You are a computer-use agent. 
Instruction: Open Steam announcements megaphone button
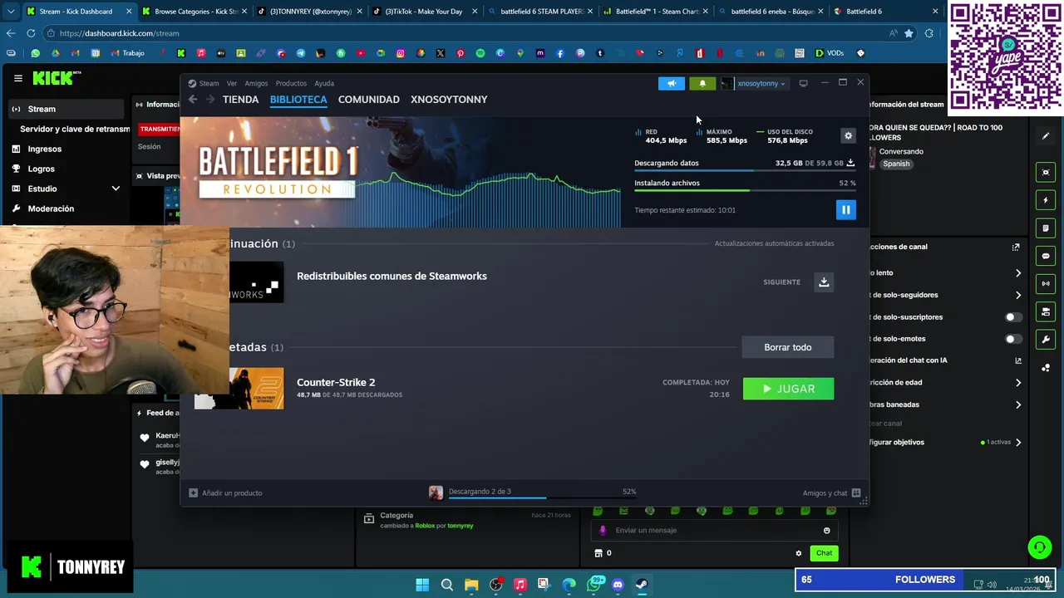672,83
